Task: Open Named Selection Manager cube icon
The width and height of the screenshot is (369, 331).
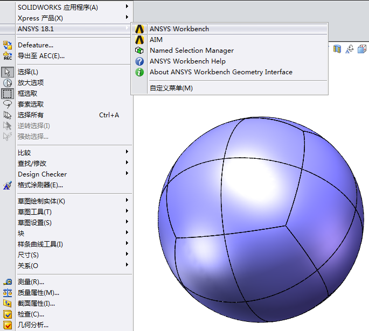Action: click(x=140, y=51)
